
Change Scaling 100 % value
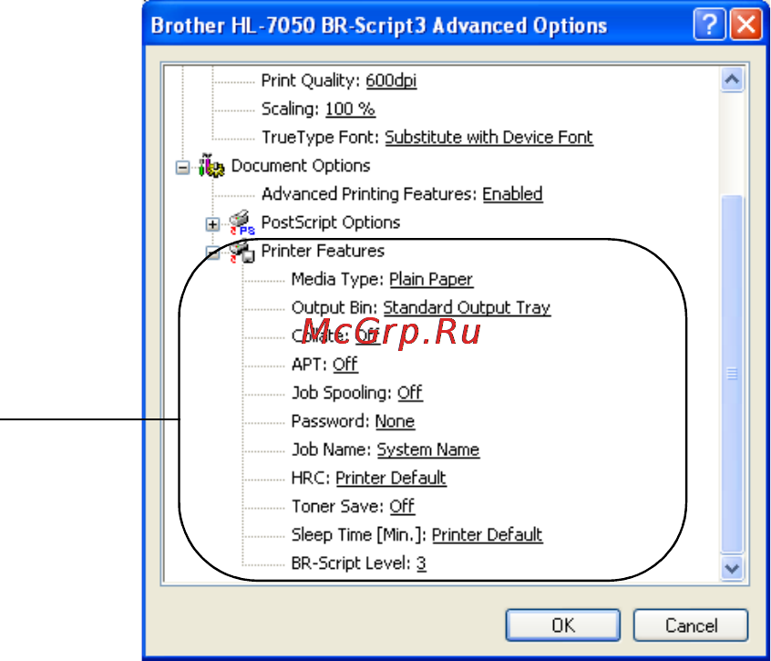coord(350,108)
